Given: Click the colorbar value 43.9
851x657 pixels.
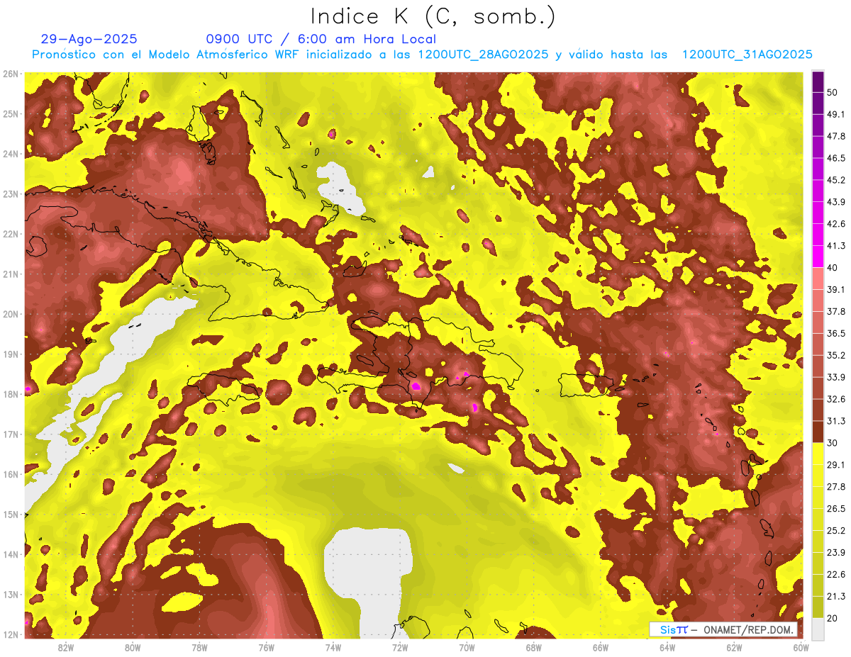Looking at the screenshot, I should point(835,202).
